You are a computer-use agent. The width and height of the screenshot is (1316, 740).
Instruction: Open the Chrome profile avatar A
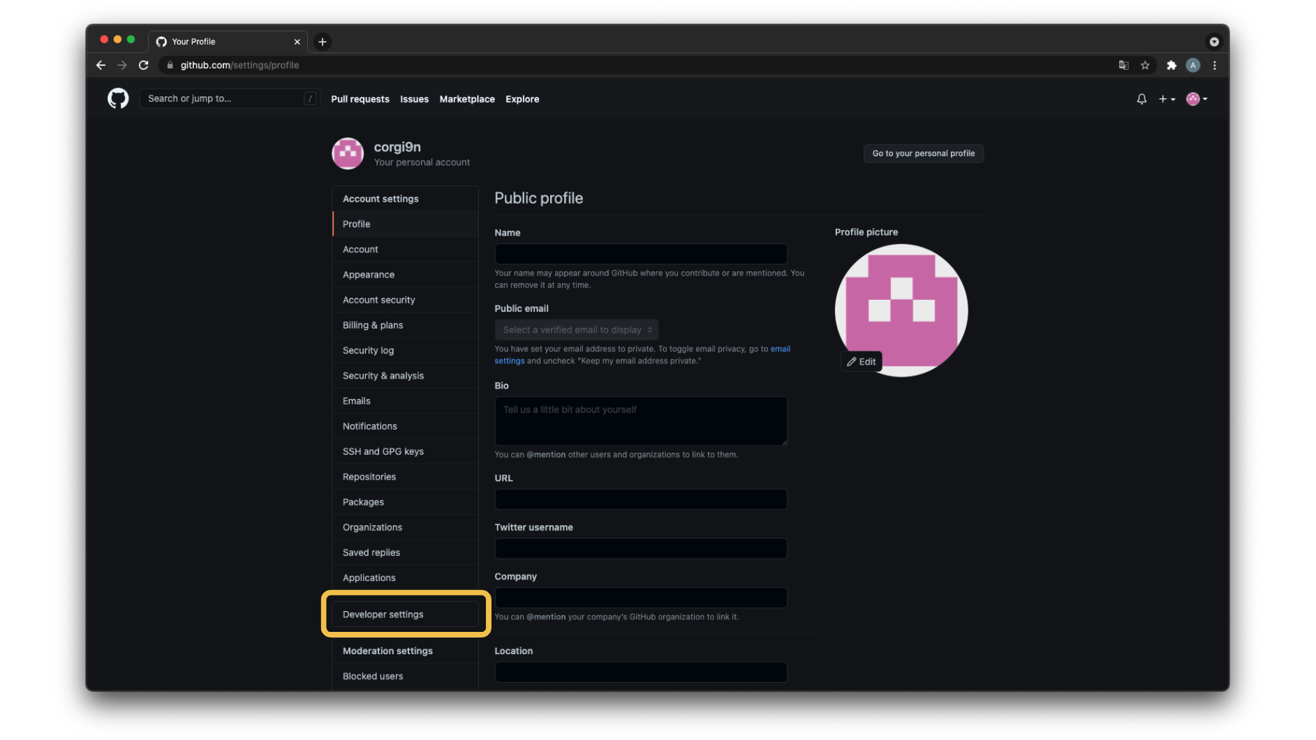point(1193,65)
